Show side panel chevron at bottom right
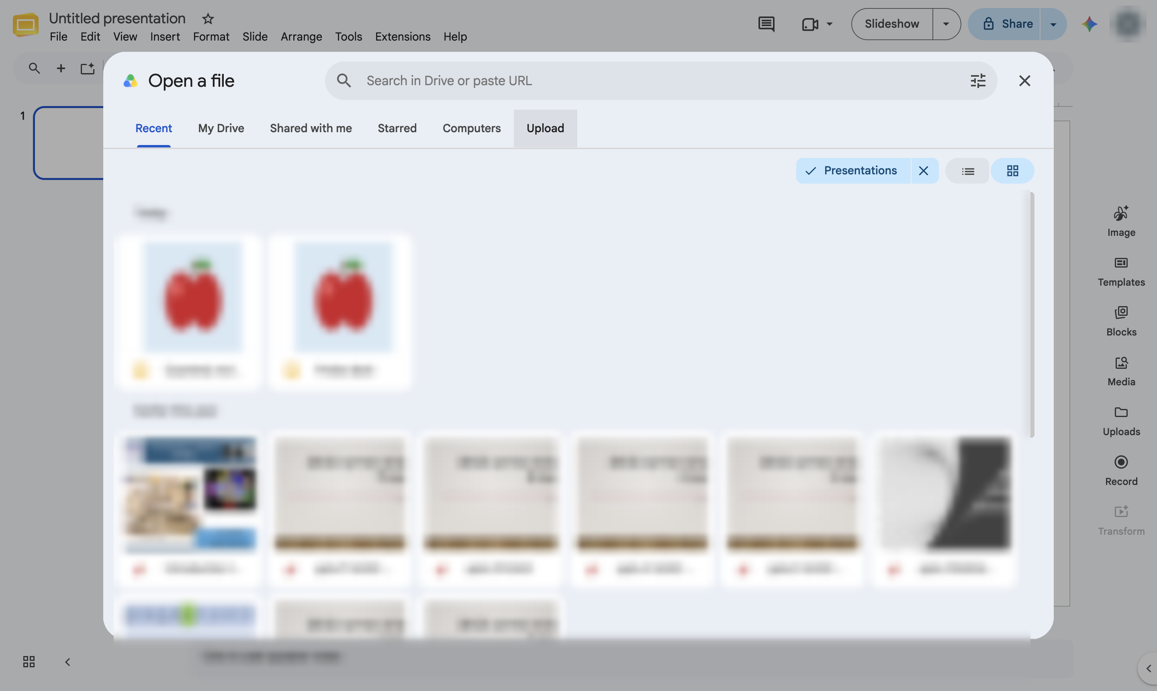 coord(1148,669)
